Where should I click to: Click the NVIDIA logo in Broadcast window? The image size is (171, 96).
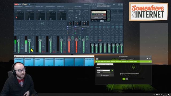pos(97,59)
